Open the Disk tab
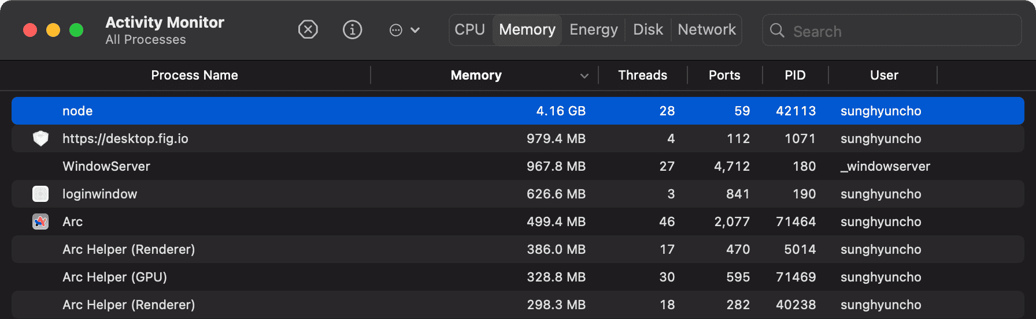Viewport: 1036px width, 319px height. [x=647, y=29]
